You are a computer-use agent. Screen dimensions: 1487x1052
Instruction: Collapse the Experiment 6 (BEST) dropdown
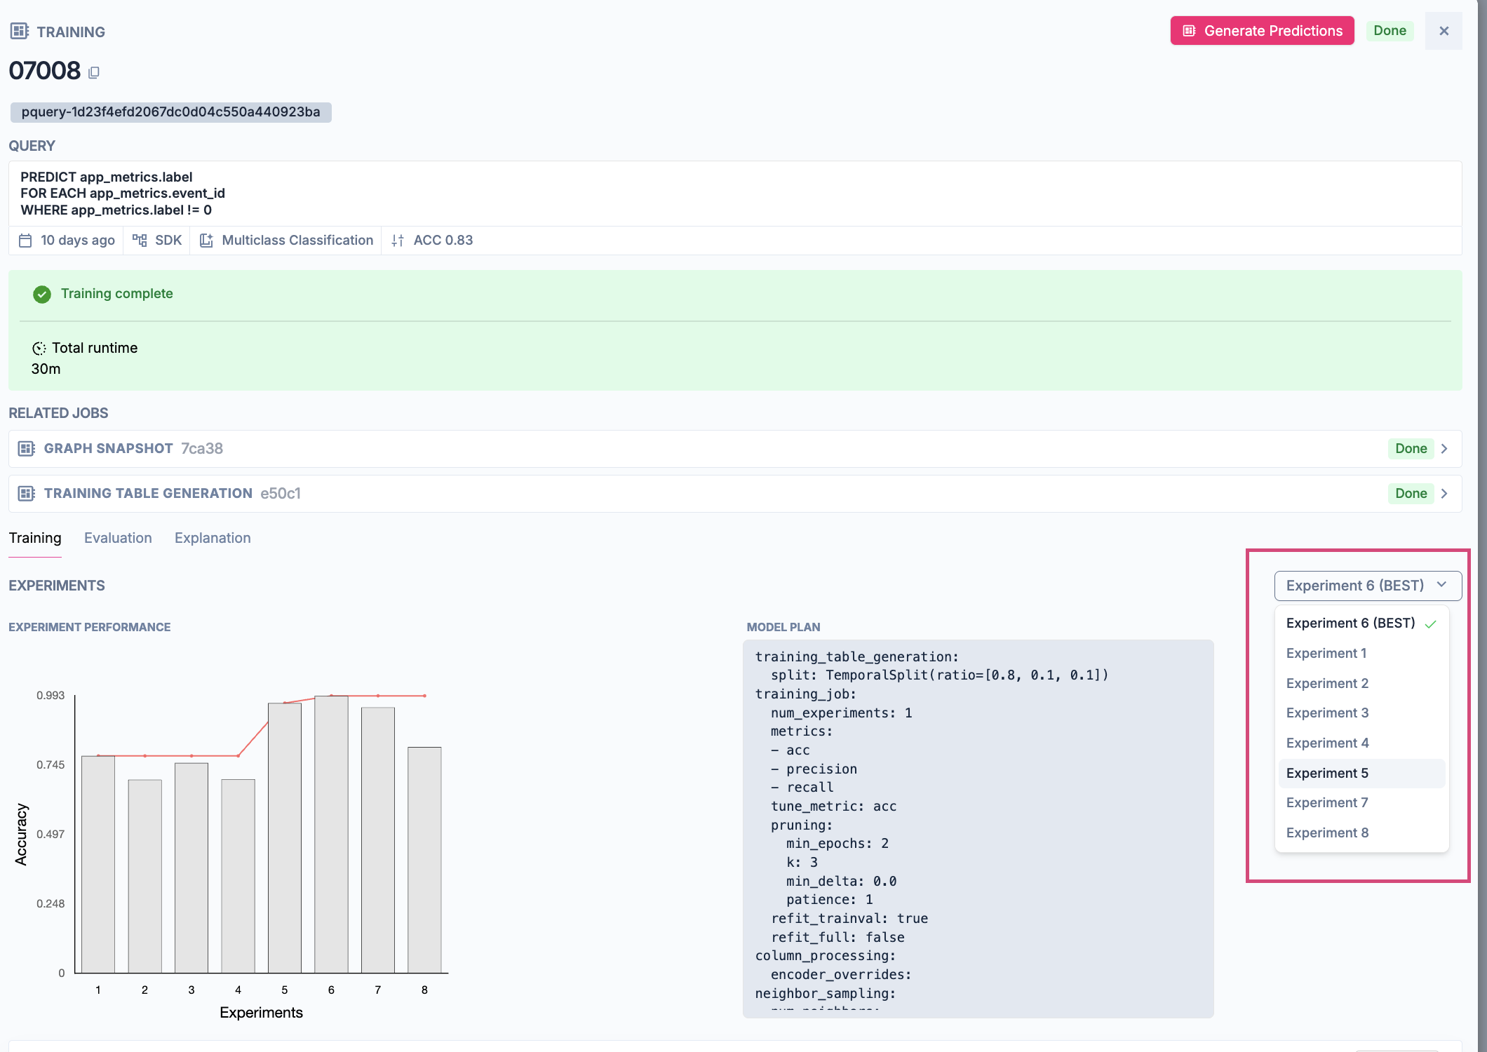pyautogui.click(x=1367, y=586)
